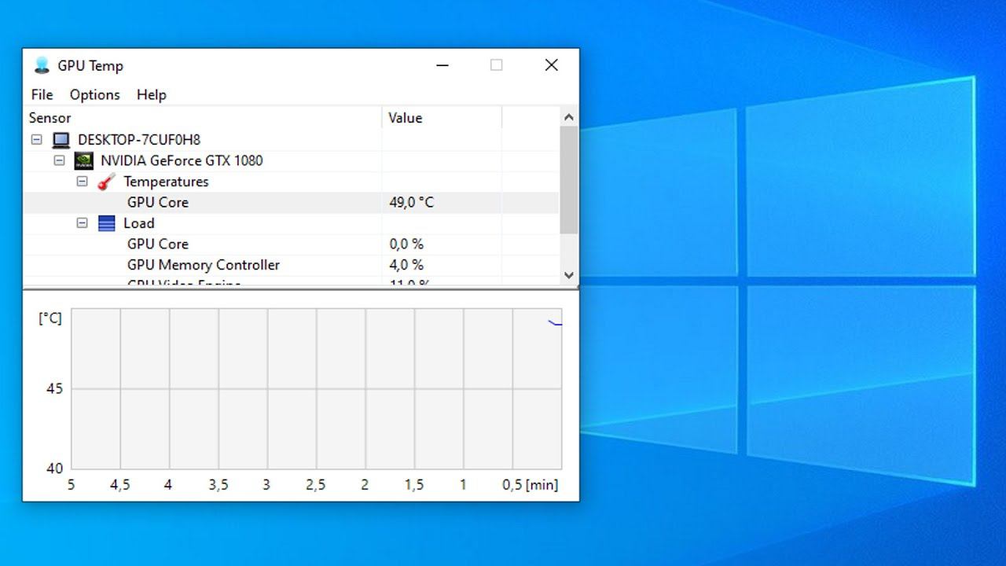Collapse the DESKTOP-7CUF0H8 tree node

pyautogui.click(x=36, y=140)
